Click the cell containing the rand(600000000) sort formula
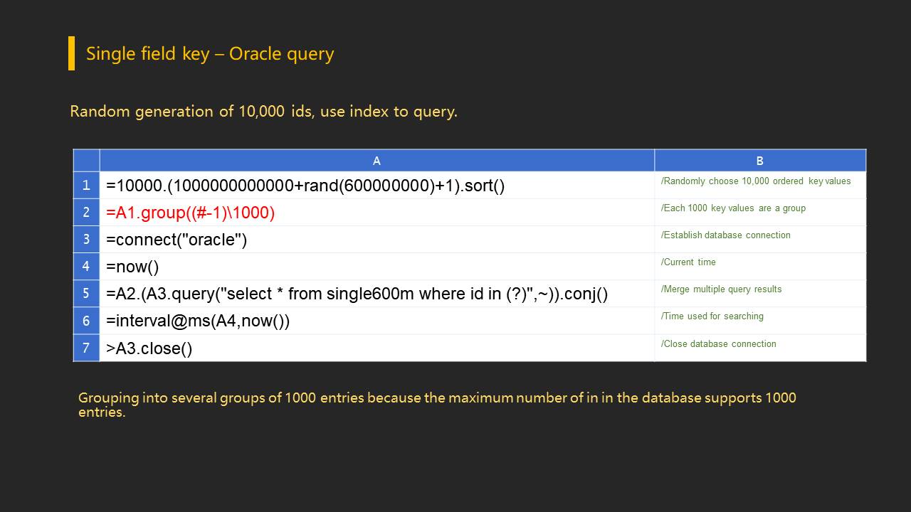911x512 pixels. (x=305, y=186)
